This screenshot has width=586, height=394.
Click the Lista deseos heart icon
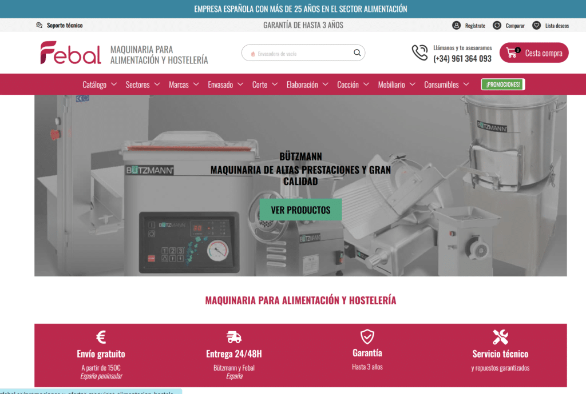click(536, 25)
